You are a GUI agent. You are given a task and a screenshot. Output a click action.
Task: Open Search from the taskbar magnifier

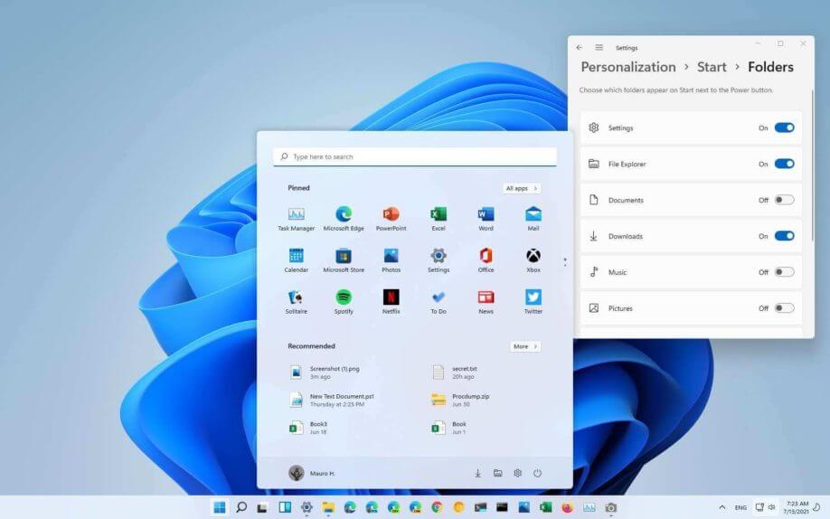click(x=241, y=507)
